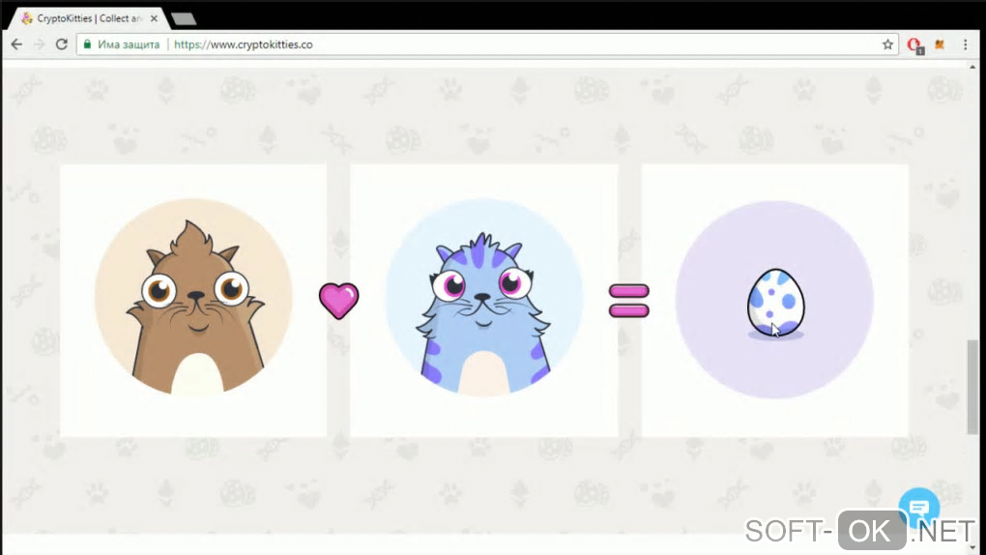Click the "Има защита" secure label
The image size is (986, 555).
tap(129, 44)
